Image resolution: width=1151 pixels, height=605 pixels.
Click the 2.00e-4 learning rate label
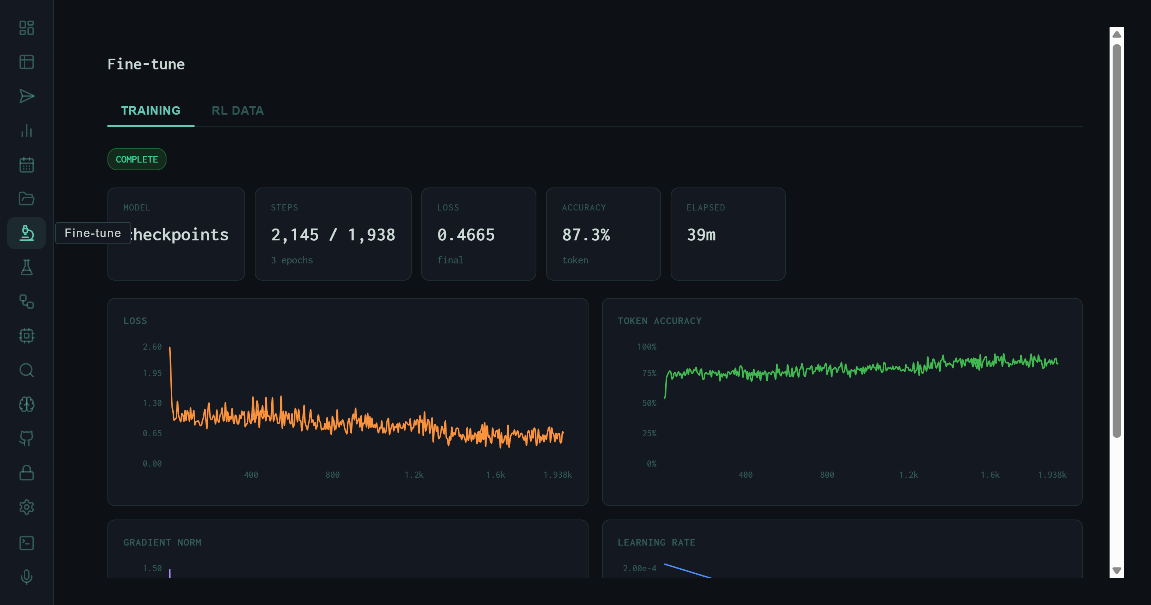(640, 568)
